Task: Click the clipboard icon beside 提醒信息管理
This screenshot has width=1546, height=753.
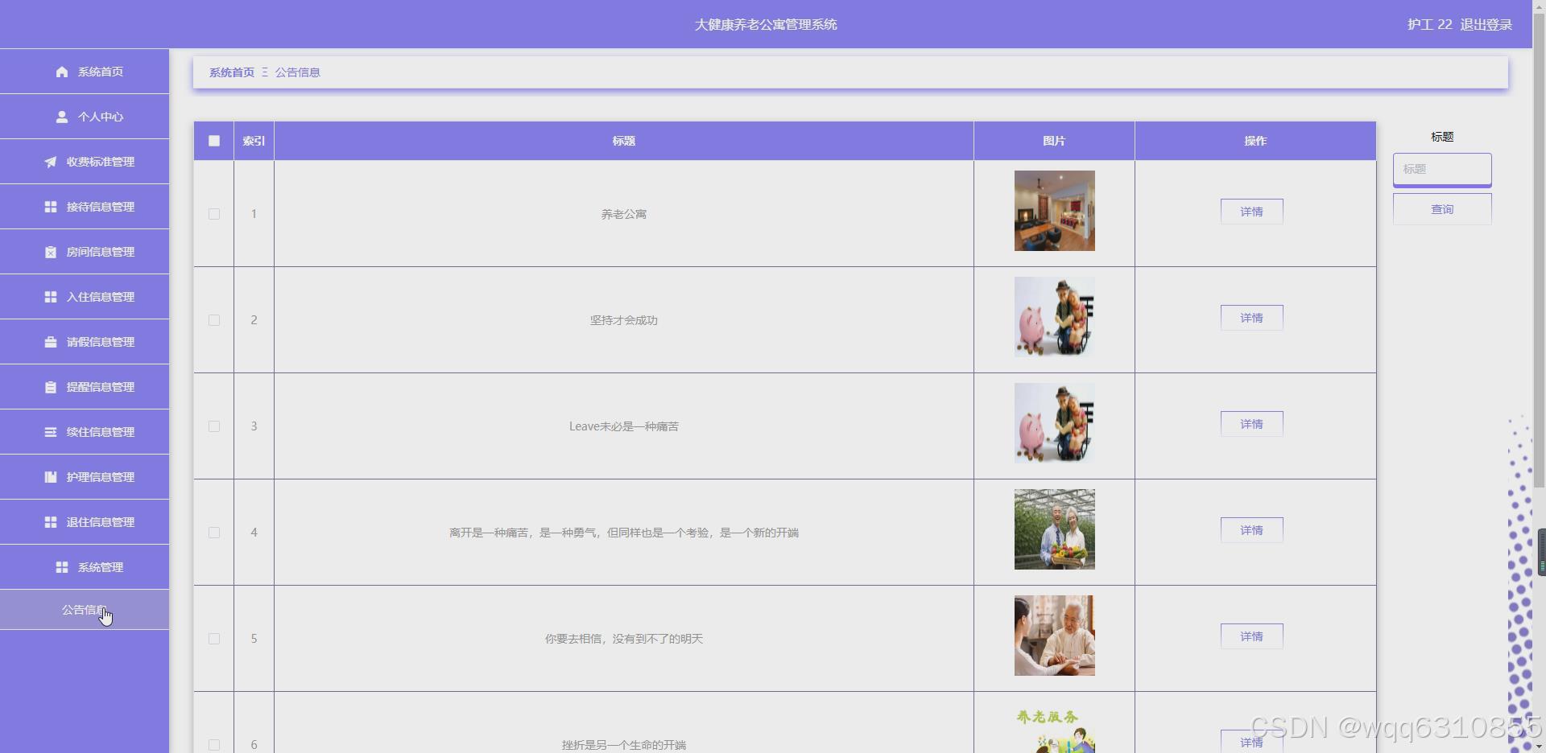Action: point(51,387)
